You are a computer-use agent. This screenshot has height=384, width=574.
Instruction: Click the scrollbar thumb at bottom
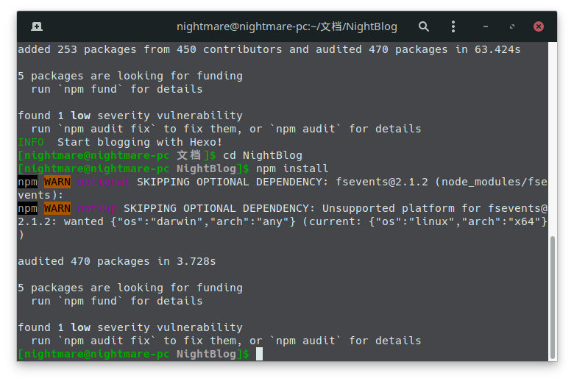(553, 298)
